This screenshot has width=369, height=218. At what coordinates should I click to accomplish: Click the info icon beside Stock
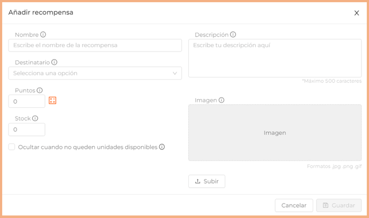pyautogui.click(x=35, y=118)
